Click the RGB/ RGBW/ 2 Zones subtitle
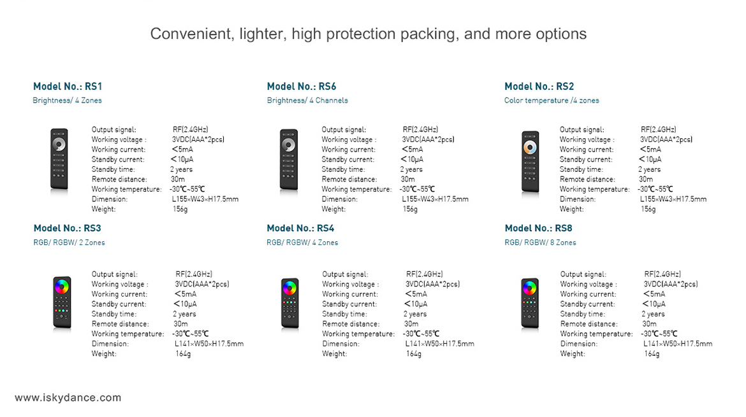Viewport: 746px width, 417px height. point(69,242)
